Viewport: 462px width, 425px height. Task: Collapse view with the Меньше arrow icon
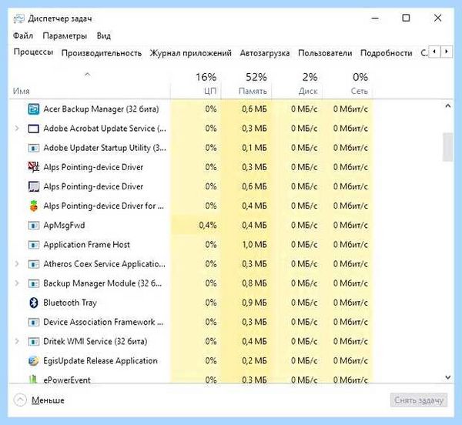[x=20, y=400]
